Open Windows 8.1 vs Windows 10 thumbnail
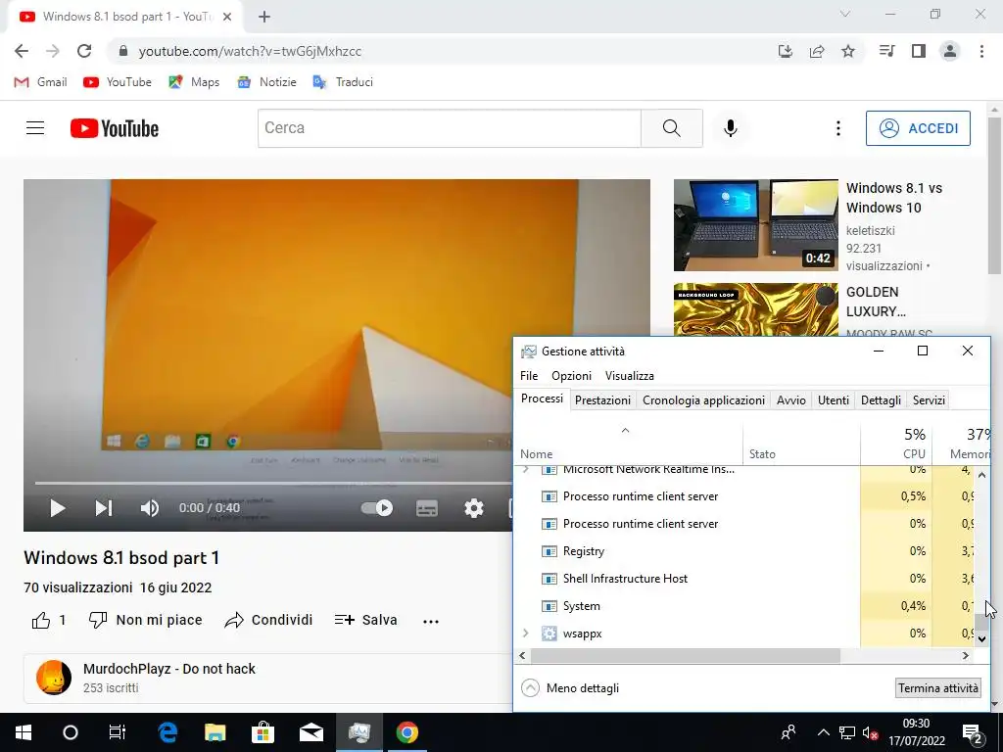This screenshot has width=1003, height=752. (x=755, y=225)
